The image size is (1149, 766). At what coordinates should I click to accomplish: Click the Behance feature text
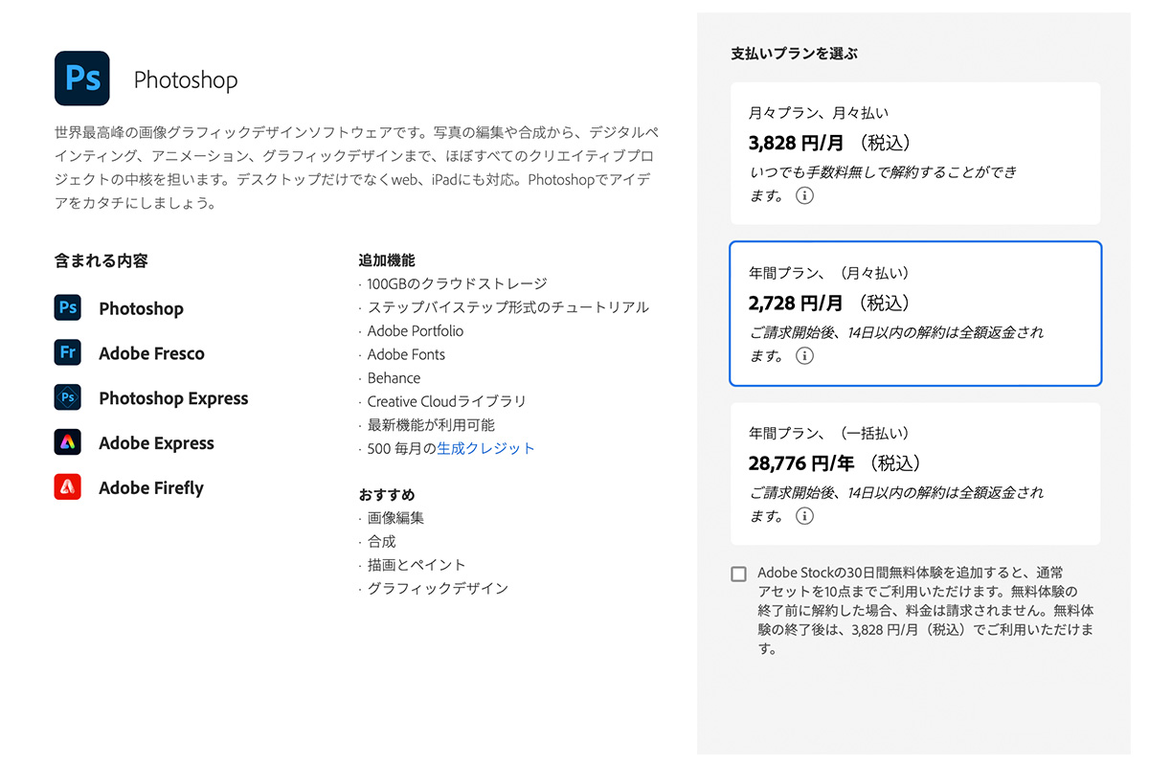pos(394,377)
